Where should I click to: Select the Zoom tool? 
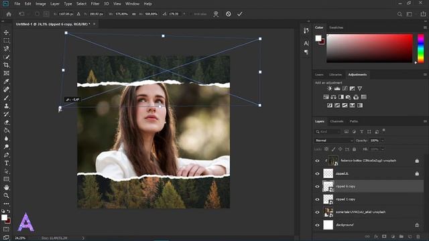pyautogui.click(x=6, y=195)
